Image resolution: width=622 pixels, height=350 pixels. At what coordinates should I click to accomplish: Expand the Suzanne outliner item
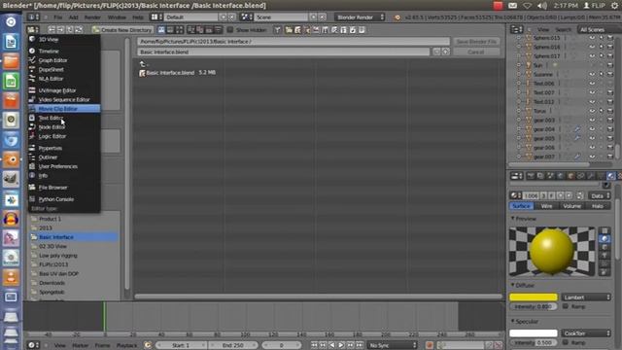[518, 74]
